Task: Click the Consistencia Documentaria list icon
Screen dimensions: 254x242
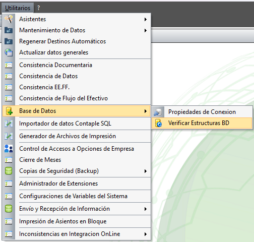Action: 9,65
